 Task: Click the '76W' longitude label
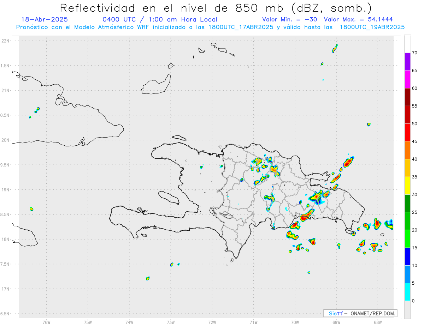coord(46,322)
